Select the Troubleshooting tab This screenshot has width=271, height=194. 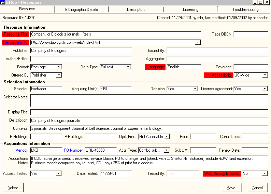[245, 10]
